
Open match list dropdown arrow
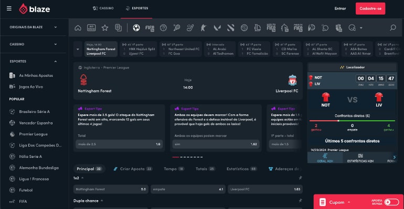pyautogui.click(x=78, y=49)
